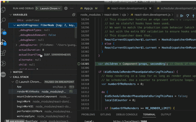Select the beginWork stack frame
Screen dimensions: 196x122
coord(43,102)
